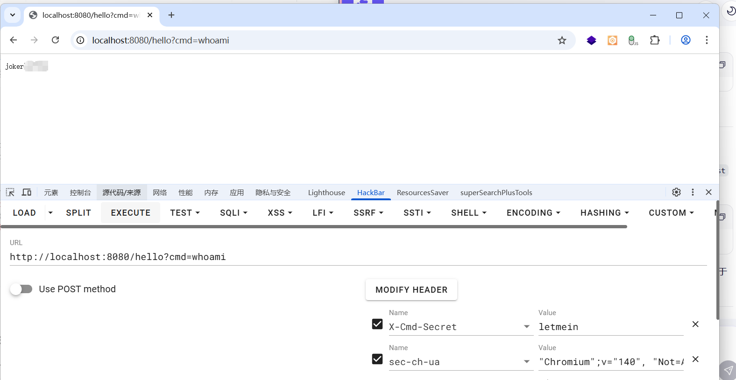This screenshot has height=380, width=736.
Task: Click the DevTools inspect element icon
Action: click(10, 192)
